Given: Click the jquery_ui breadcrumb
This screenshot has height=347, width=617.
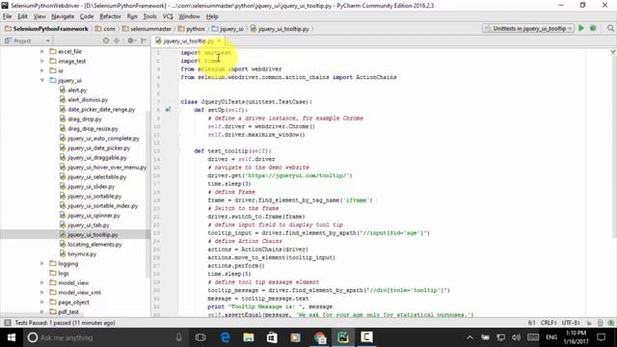Looking at the screenshot, I should tap(228, 29).
